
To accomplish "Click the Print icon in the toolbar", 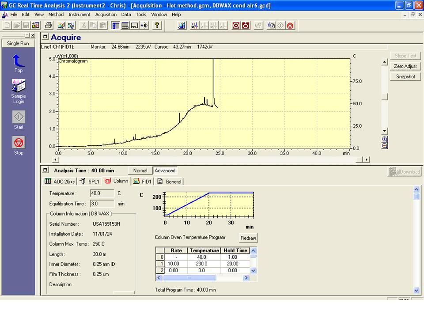I will tap(49, 26).
